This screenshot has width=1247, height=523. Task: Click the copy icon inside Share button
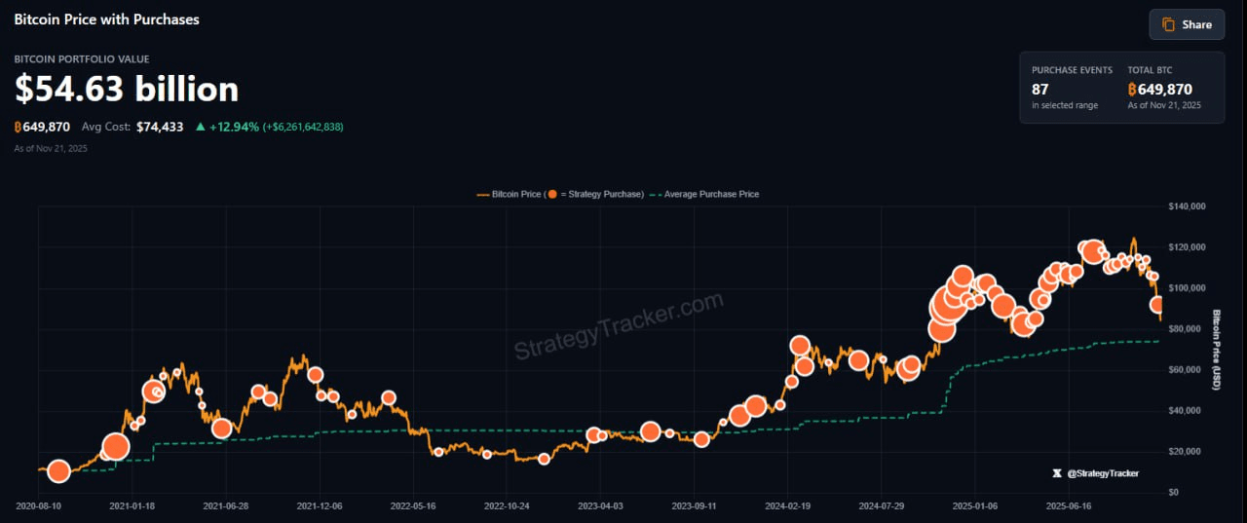1168,24
